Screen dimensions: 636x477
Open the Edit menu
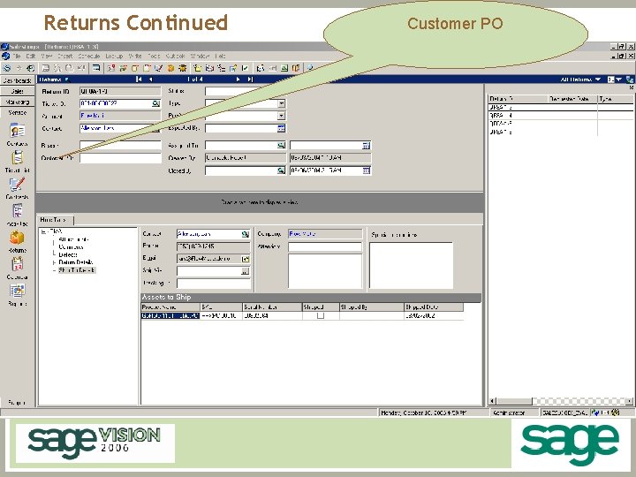coord(31,56)
